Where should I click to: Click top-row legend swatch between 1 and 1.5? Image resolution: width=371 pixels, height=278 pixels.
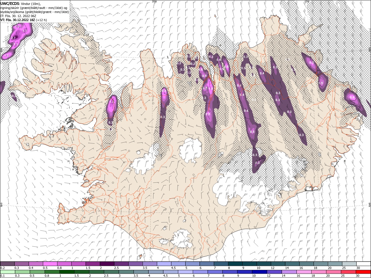tap(79, 264)
